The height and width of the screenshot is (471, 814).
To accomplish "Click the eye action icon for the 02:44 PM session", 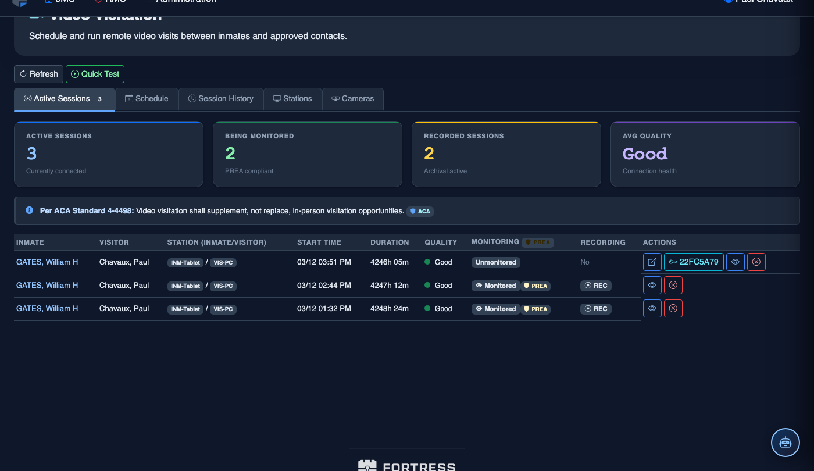I will click(x=652, y=286).
